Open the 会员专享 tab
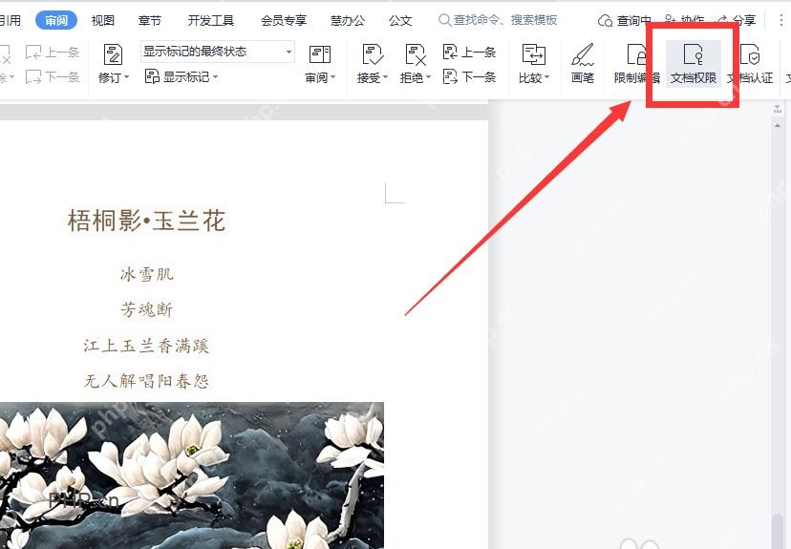The width and height of the screenshot is (791, 549). pos(284,21)
